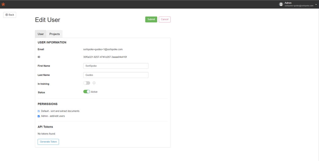This screenshot has height=161, width=319.
Task: Focus the Last Name field
Action: click(116, 75)
